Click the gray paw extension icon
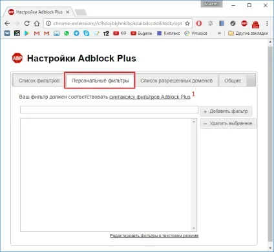 (x=211, y=23)
